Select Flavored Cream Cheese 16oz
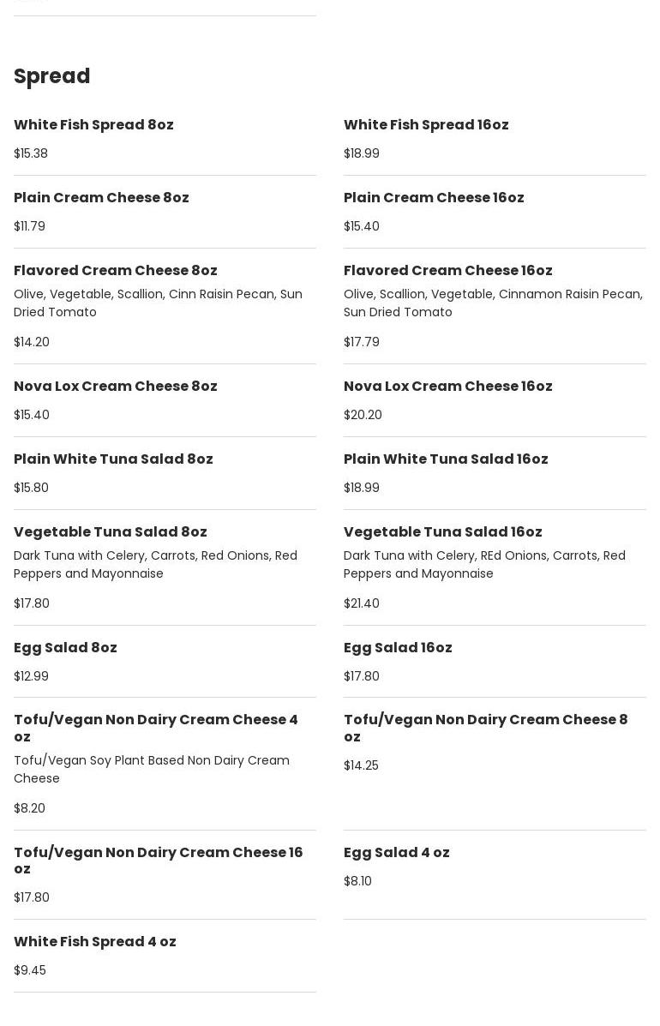This screenshot has height=1026, width=660. click(448, 271)
